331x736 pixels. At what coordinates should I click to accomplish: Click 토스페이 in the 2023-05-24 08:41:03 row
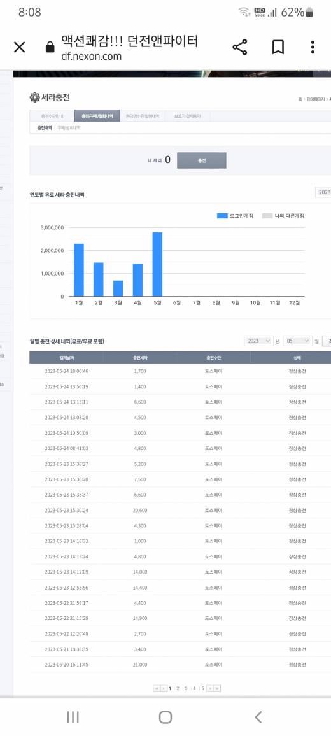(x=214, y=448)
